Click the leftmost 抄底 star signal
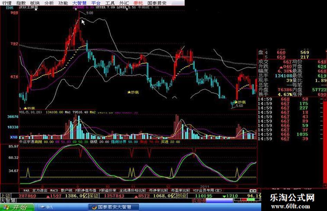The height and width of the screenshot is (211, 327). pyautogui.click(x=29, y=108)
